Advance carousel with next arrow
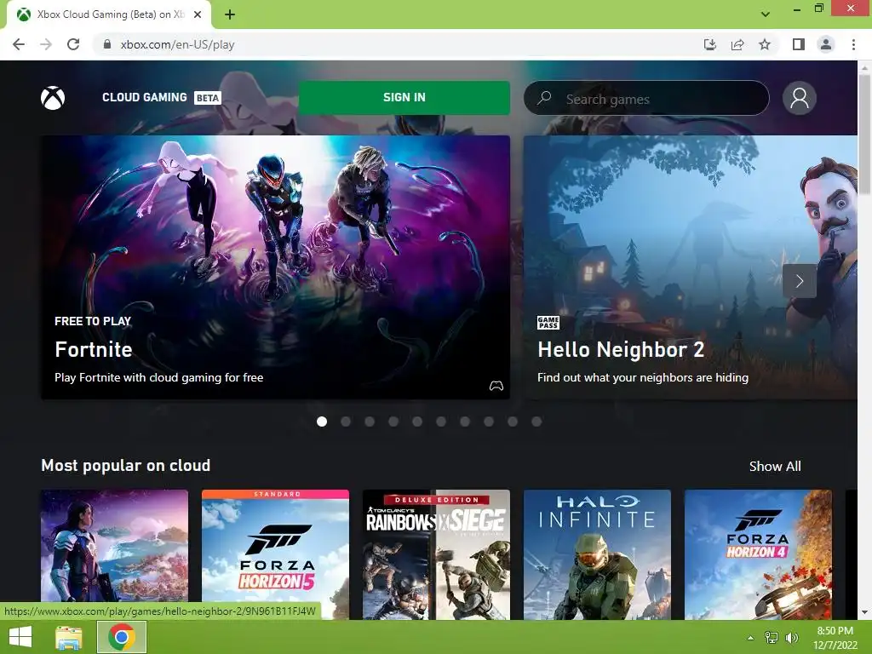Screen dimensions: 872x654 (799, 281)
